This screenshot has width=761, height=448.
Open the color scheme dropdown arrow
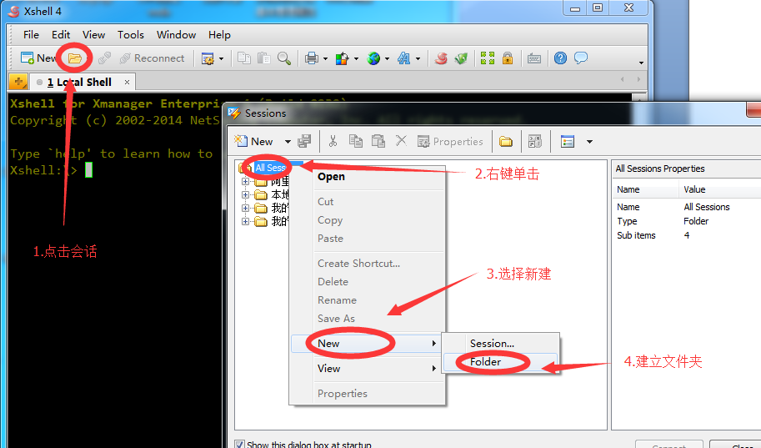[x=356, y=59]
